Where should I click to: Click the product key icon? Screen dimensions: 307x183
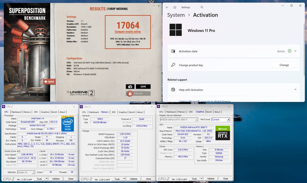click(173, 65)
